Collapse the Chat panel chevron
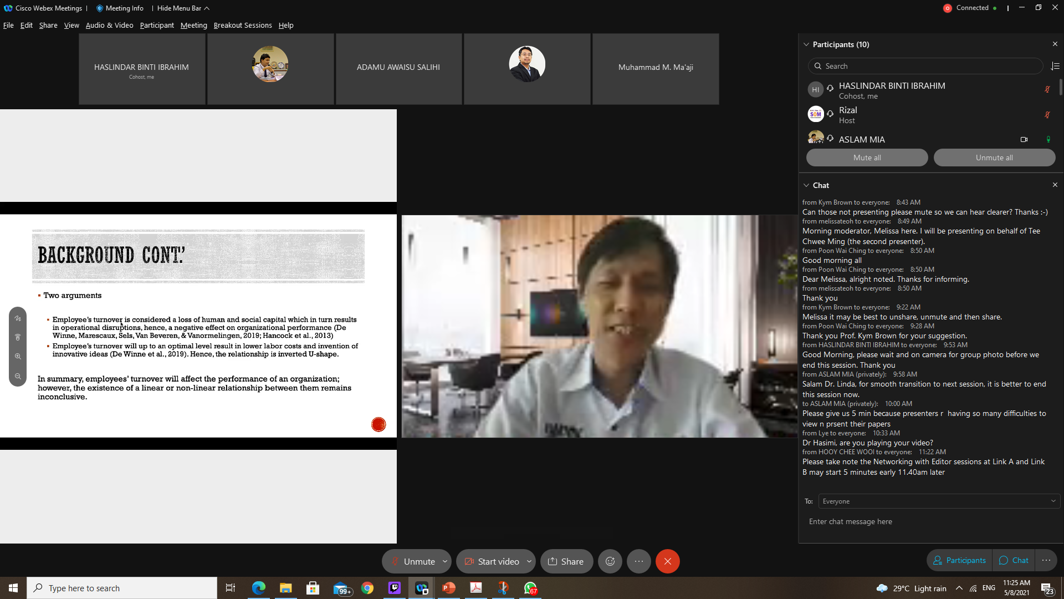This screenshot has width=1064, height=599. pos(806,185)
